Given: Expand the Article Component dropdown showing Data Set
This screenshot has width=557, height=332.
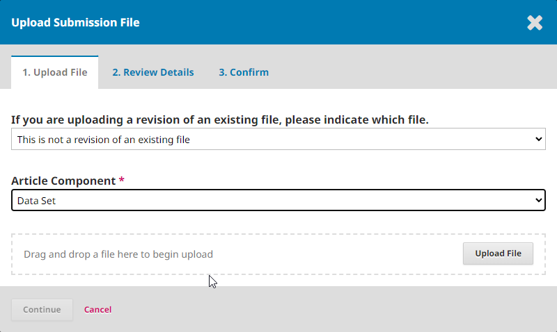Looking at the screenshot, I should [278, 200].
